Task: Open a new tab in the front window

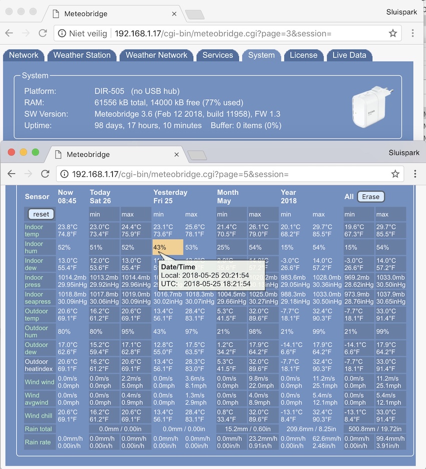Action: click(197, 155)
